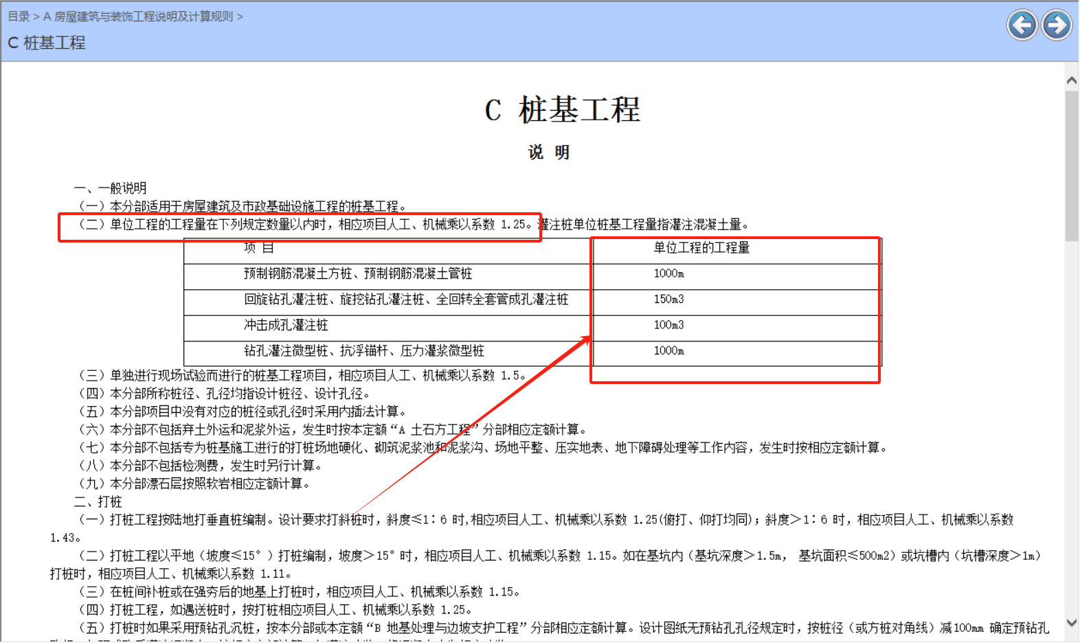Open the 目录 breadcrumb link
This screenshot has height=643, width=1080.
pos(19,16)
